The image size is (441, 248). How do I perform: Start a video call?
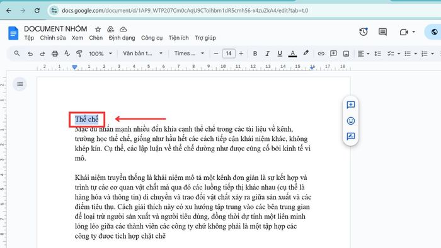(x=404, y=32)
